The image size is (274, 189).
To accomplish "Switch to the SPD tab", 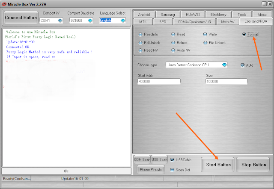I will (x=163, y=22).
